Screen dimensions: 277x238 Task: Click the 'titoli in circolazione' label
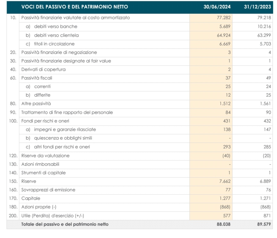54,44
